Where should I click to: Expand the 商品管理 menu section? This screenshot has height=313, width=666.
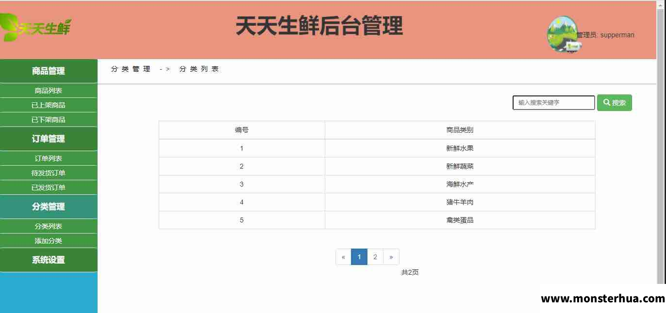(x=49, y=71)
